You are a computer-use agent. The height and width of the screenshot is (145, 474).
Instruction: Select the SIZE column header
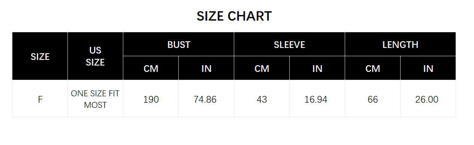coord(40,56)
